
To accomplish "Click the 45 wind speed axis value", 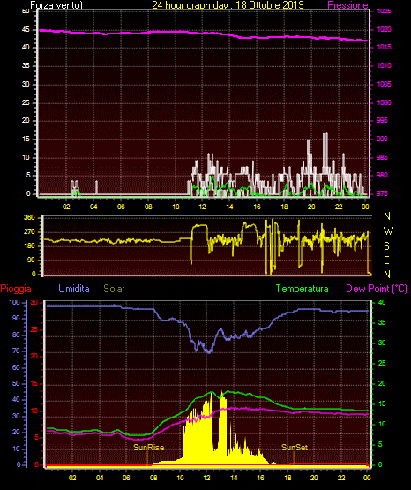I will tap(26, 30).
